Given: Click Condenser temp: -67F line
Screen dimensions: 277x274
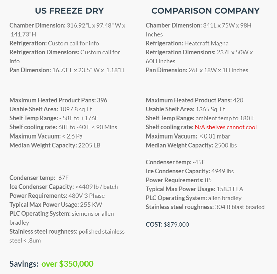Looking at the screenshot, I should 39,178.
